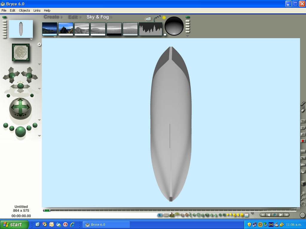This screenshot has width=306, height=229.
Task: Select the hand pan tool
Action: pyautogui.click(x=303, y=204)
